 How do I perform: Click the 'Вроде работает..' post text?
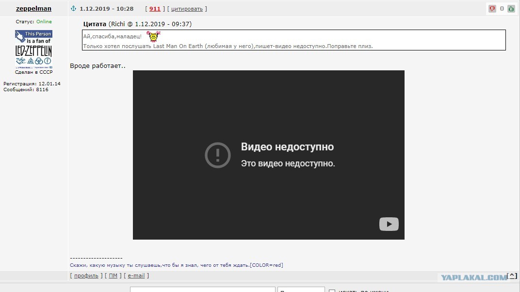point(98,65)
